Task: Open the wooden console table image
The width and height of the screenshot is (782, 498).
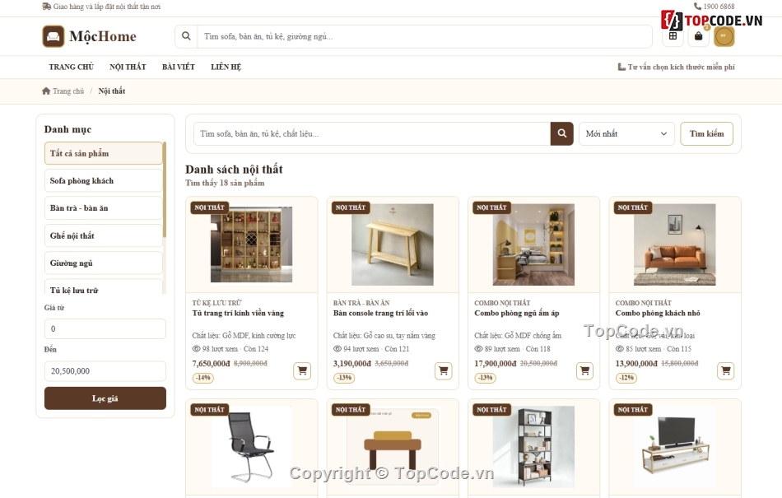Action: coord(393,244)
